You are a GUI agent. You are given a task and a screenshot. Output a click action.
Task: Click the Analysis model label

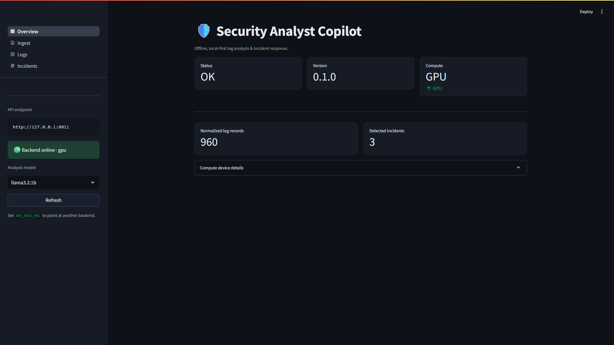tap(22, 167)
